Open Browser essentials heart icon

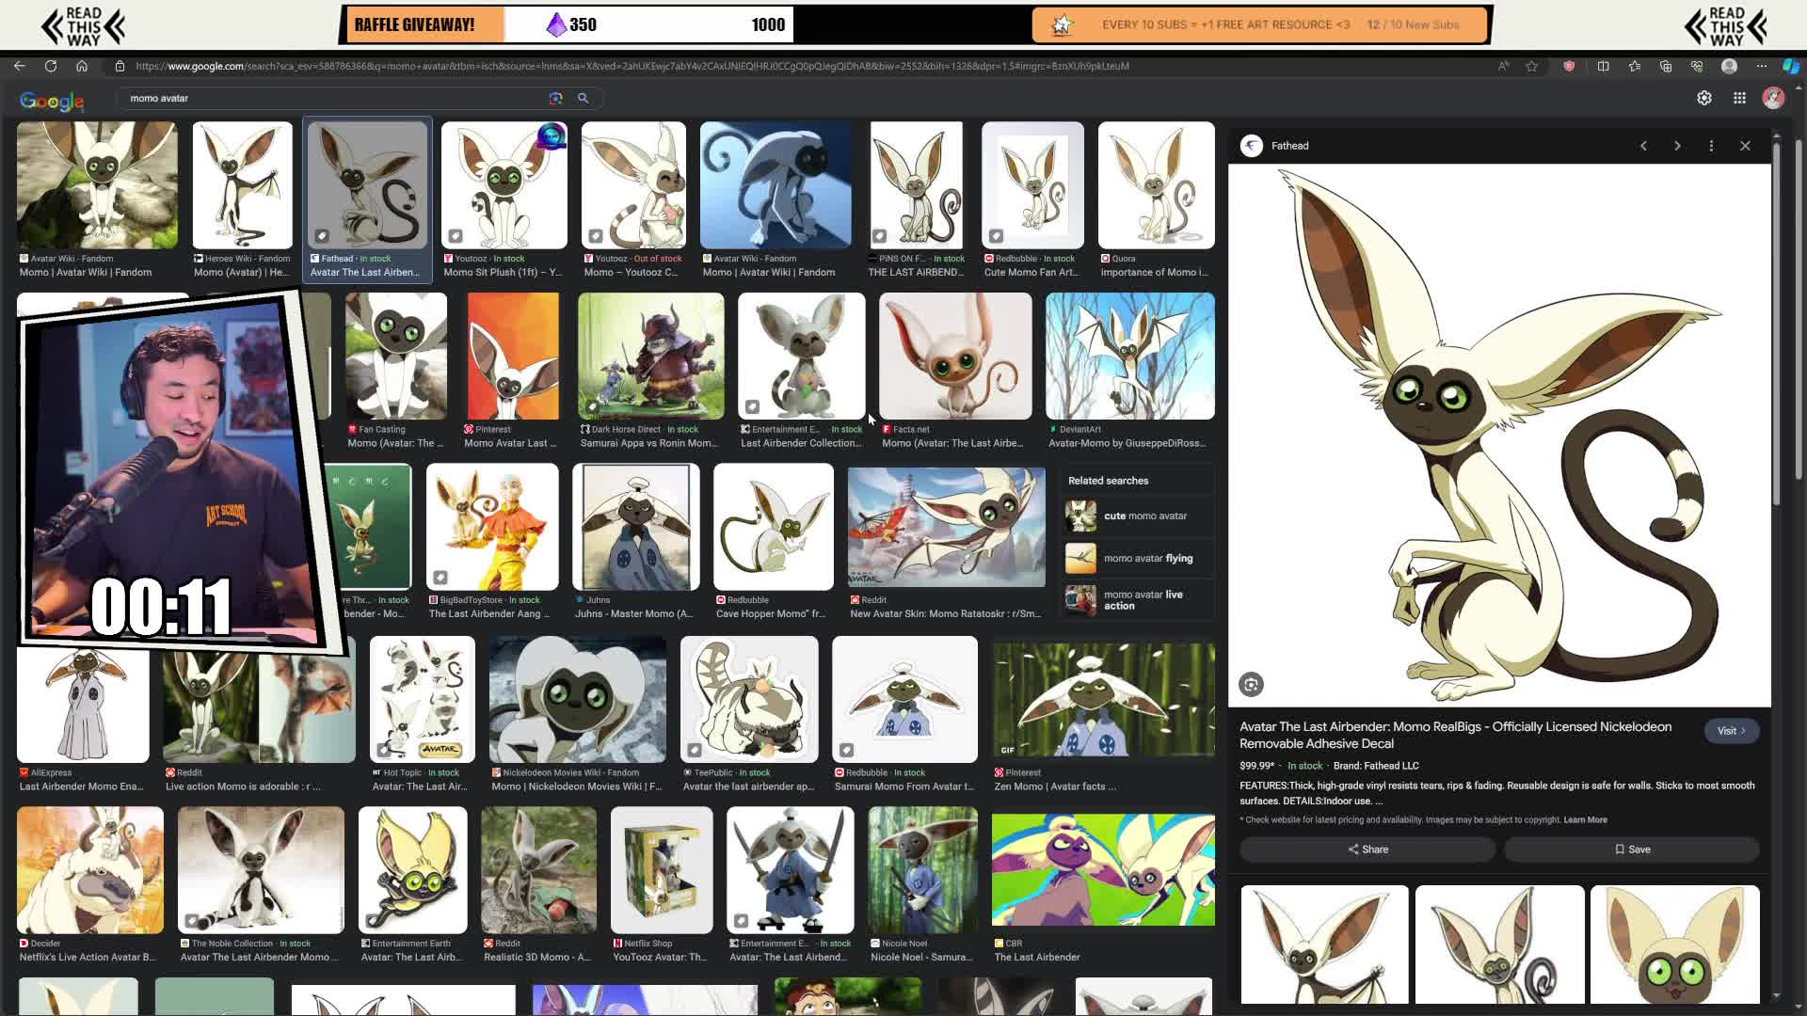click(x=1697, y=66)
